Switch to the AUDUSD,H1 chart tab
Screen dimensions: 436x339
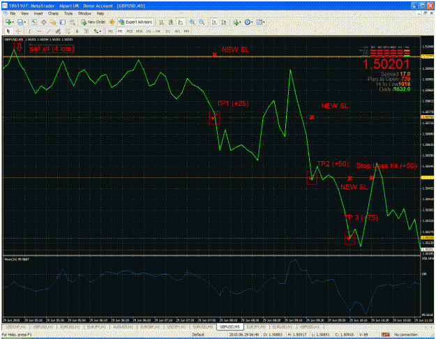(123, 327)
